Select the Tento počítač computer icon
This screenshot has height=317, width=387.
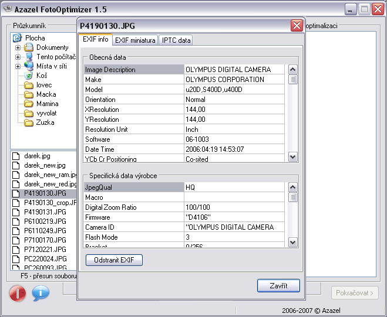point(29,57)
